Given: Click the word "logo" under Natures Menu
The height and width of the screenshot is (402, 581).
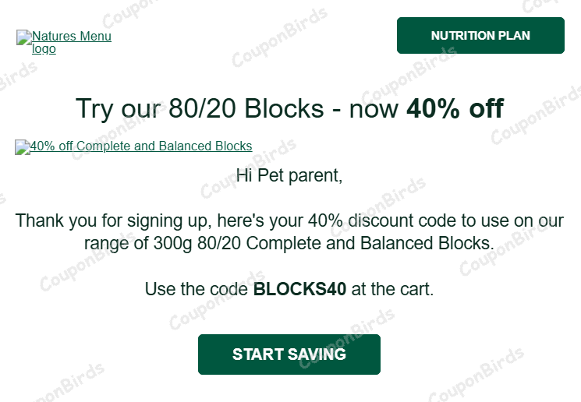Looking at the screenshot, I should coord(44,49).
